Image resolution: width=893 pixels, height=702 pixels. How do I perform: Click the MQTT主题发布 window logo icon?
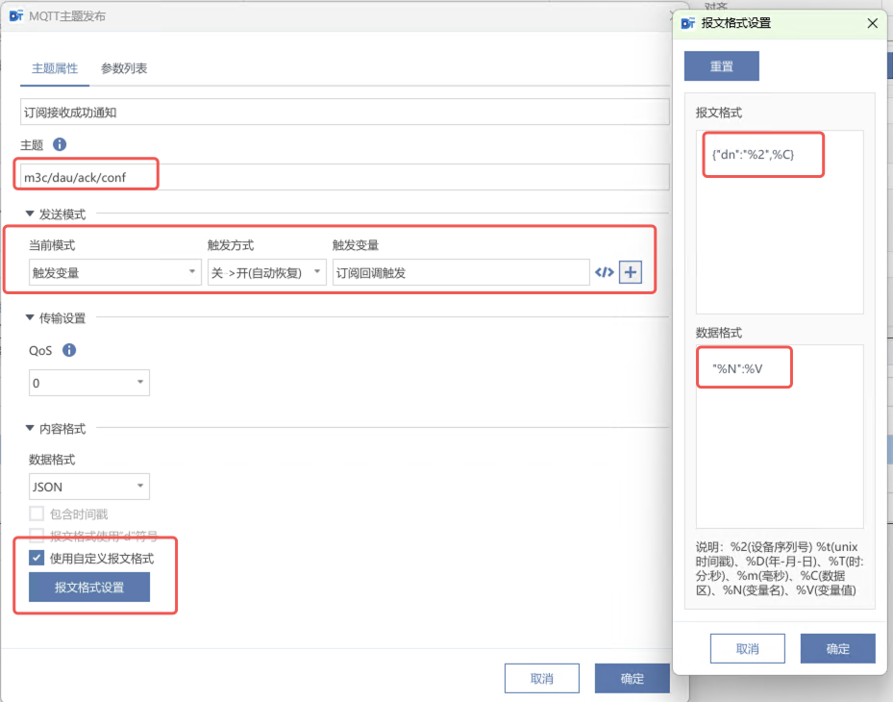(x=15, y=16)
